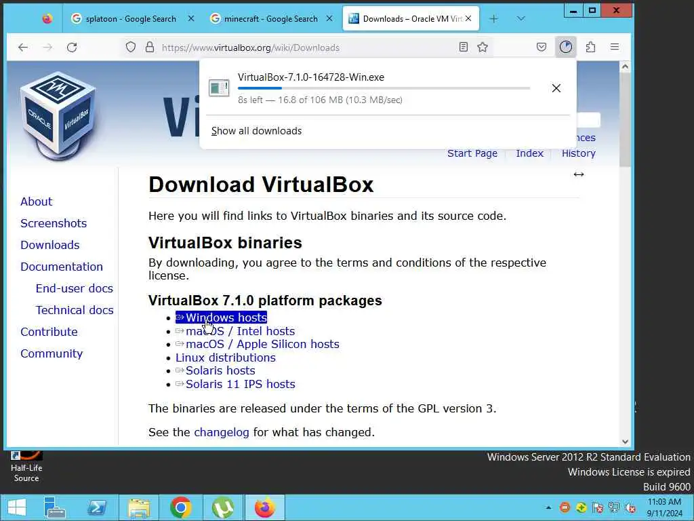Screen dimensions: 694x521
Task: Open the History link
Action: click(x=579, y=153)
